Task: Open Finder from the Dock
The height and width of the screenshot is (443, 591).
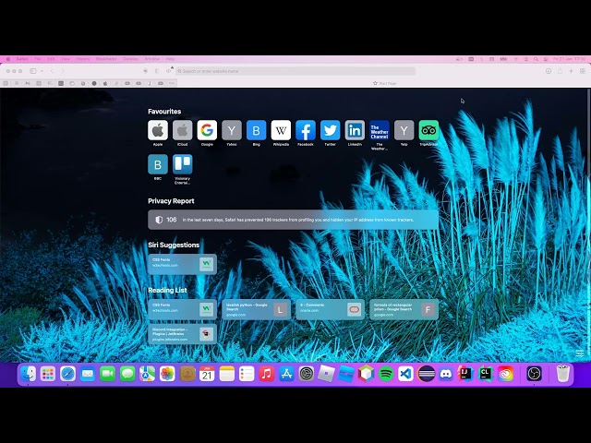Action: (x=28, y=374)
